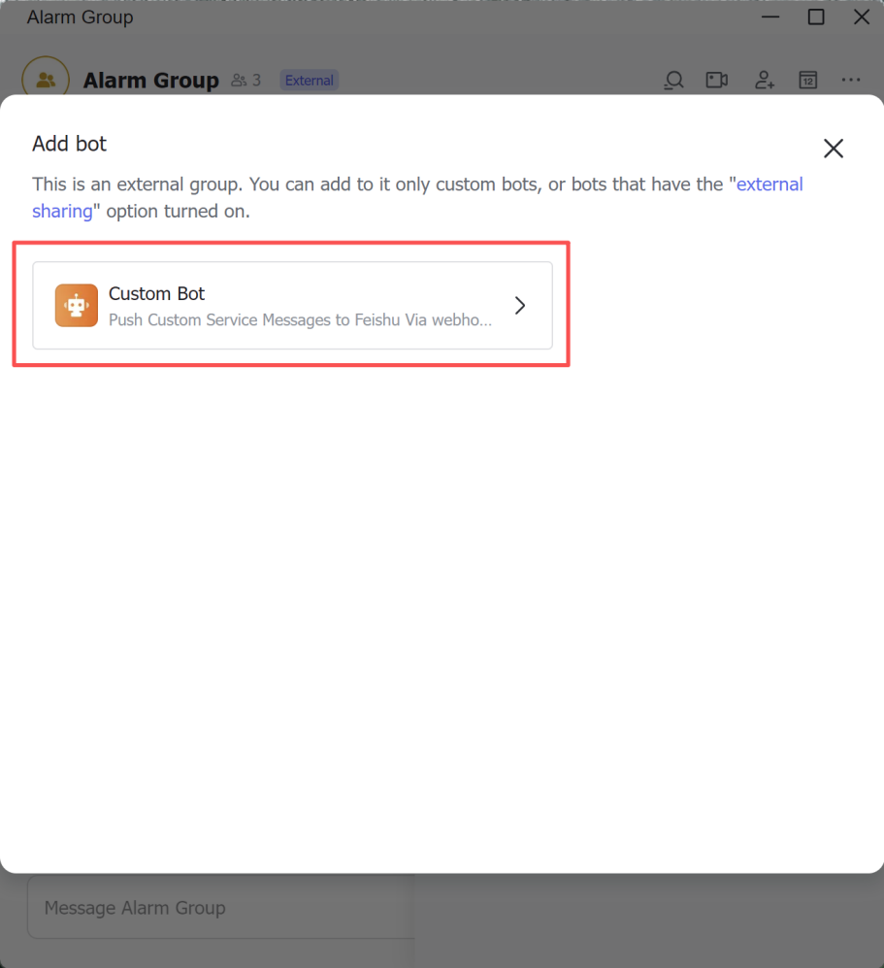
Task: Open the group calendar icon
Action: (807, 81)
